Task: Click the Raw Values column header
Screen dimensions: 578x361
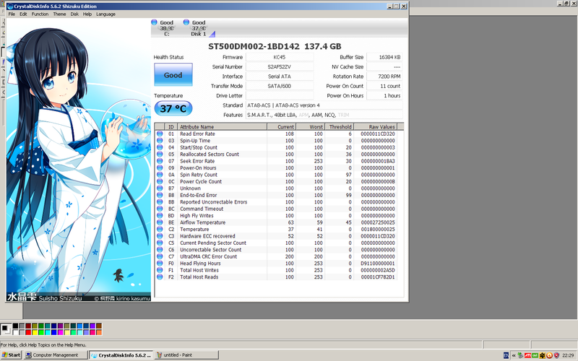Action: (375, 127)
